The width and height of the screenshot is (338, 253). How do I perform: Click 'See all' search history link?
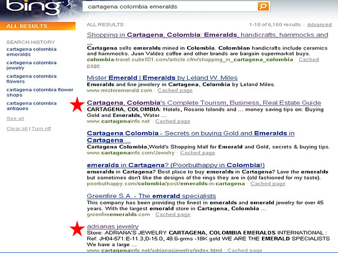click(15, 119)
